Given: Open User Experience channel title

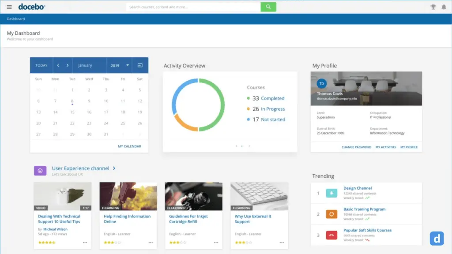Looking at the screenshot, I should tap(80, 168).
